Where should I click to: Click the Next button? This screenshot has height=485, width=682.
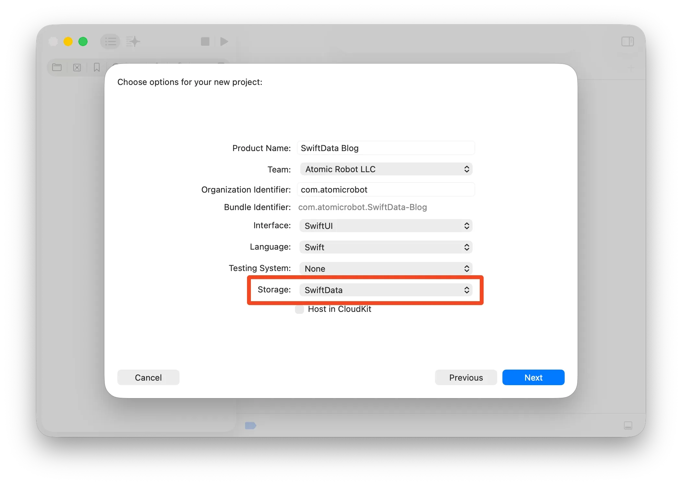[533, 377]
